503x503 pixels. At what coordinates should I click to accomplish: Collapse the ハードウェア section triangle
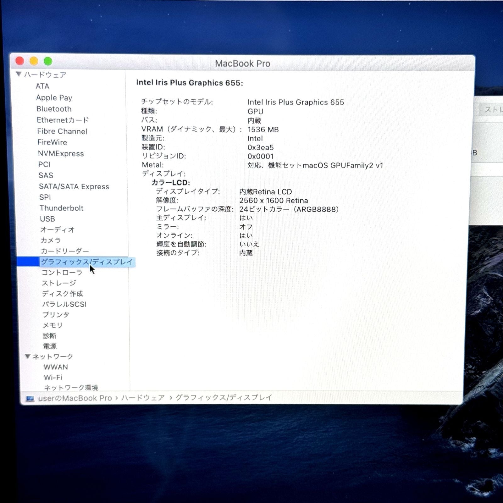[x=19, y=74]
